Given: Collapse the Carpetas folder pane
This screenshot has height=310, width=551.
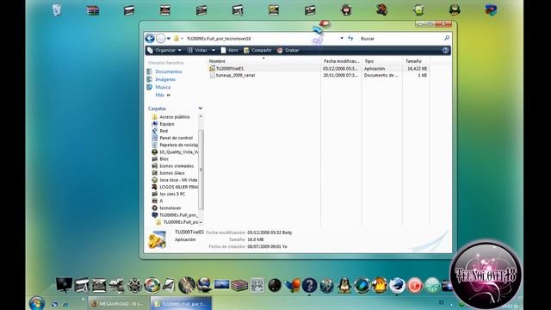Looking at the screenshot, I should [201, 108].
